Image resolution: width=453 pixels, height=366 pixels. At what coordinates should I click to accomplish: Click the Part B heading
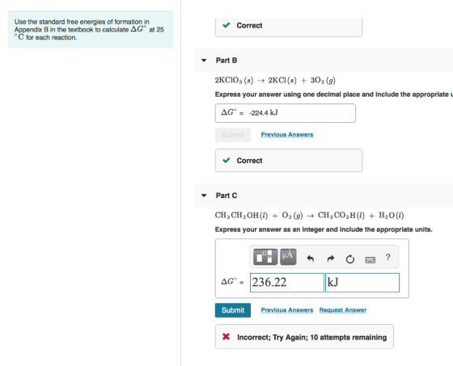tap(226, 61)
